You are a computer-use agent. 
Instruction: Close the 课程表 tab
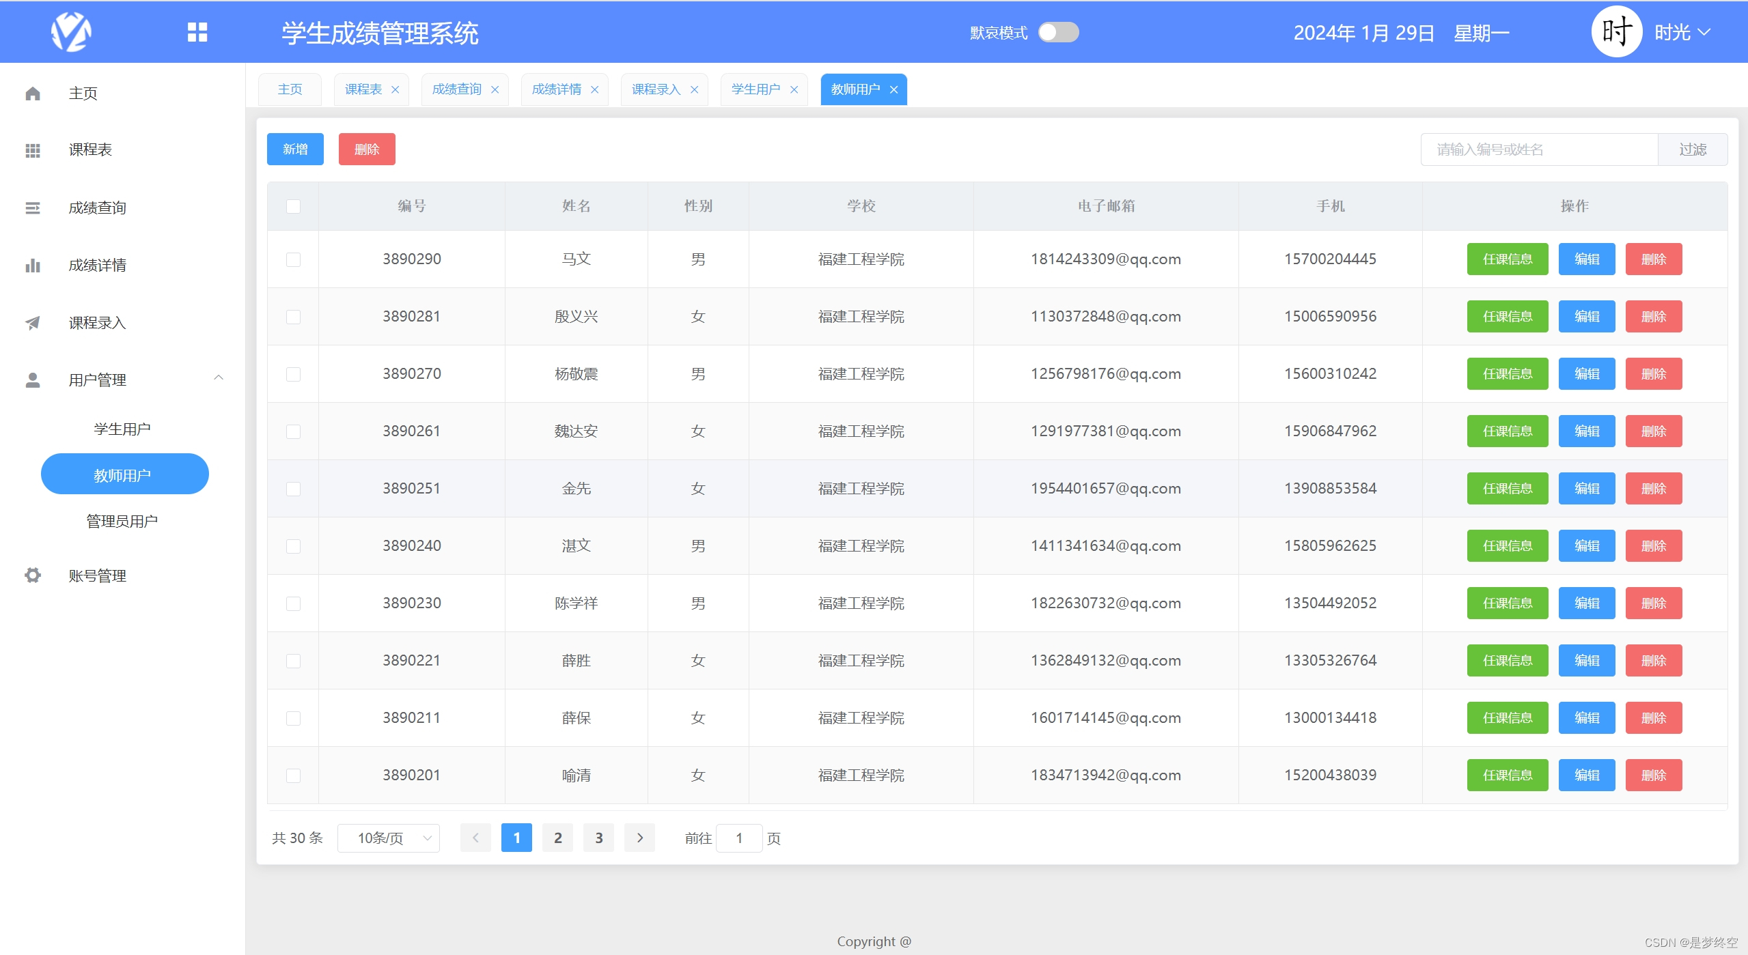[x=395, y=90]
